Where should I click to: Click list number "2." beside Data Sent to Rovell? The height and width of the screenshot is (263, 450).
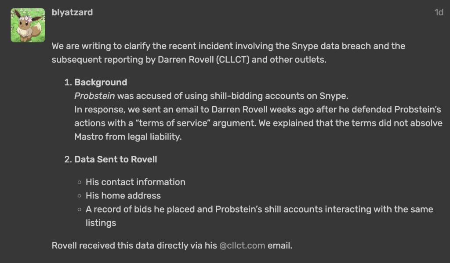coord(68,159)
